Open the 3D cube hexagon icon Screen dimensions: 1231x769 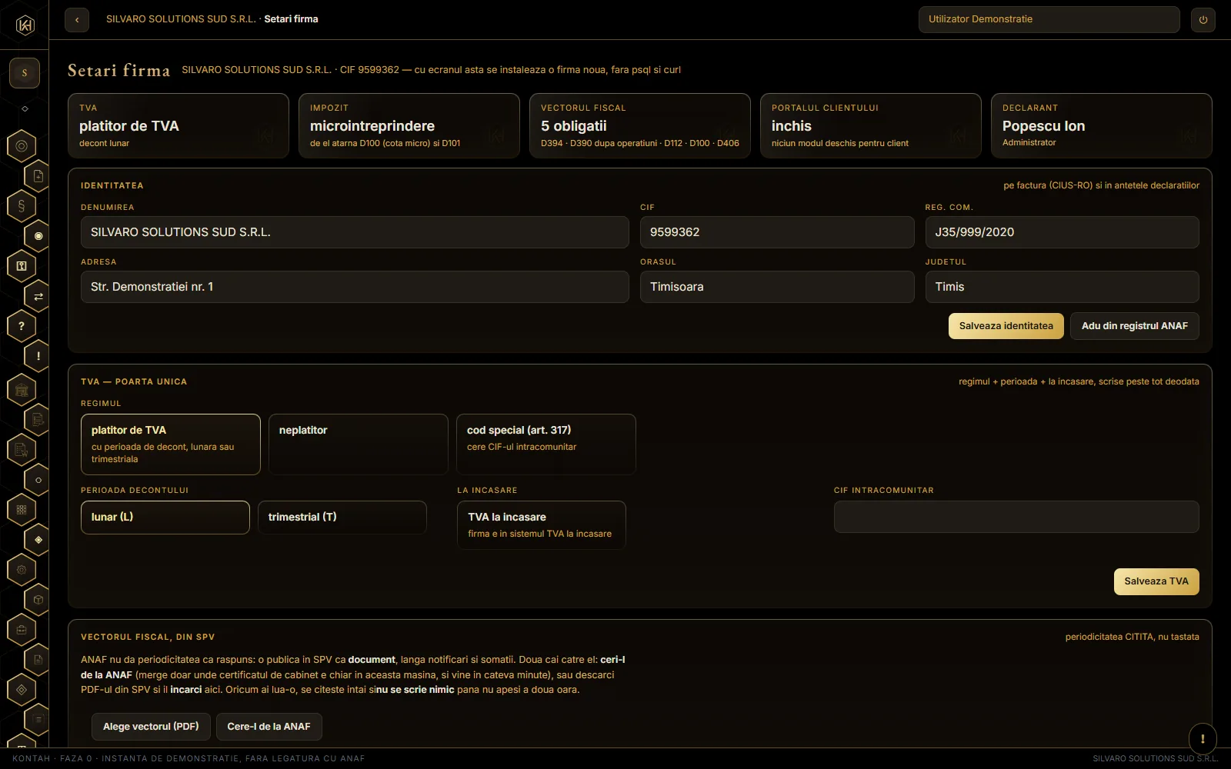click(38, 600)
